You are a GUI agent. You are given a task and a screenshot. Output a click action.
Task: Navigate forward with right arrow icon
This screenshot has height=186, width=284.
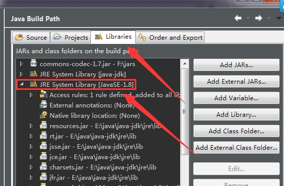259,18
